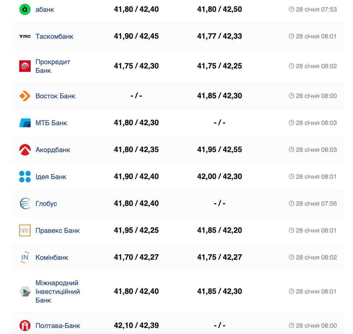Open the Правекс Банк link
Viewport: 353px width, 334px height.
point(57,230)
